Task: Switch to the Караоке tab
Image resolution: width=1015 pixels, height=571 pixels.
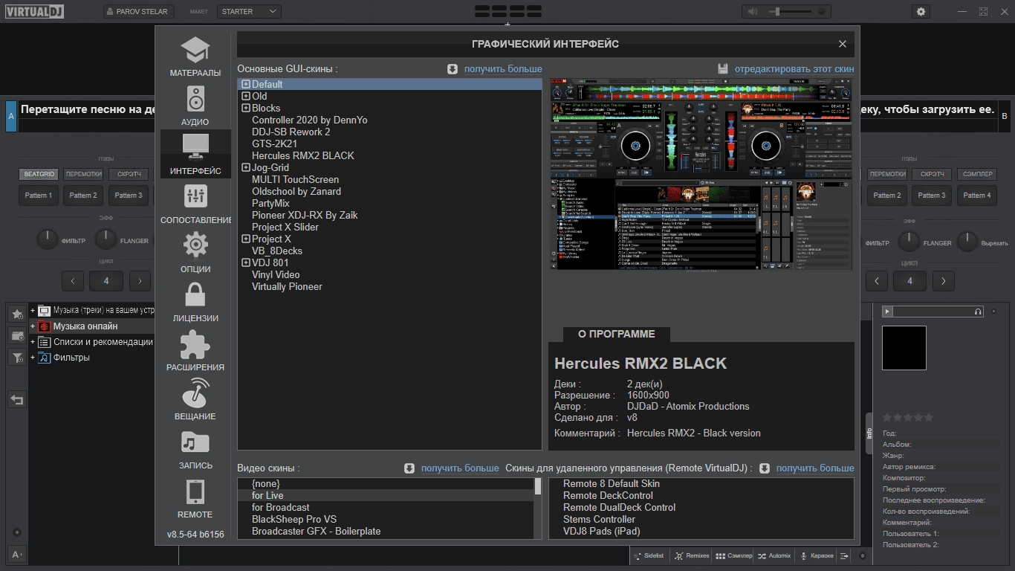Action: click(x=816, y=555)
